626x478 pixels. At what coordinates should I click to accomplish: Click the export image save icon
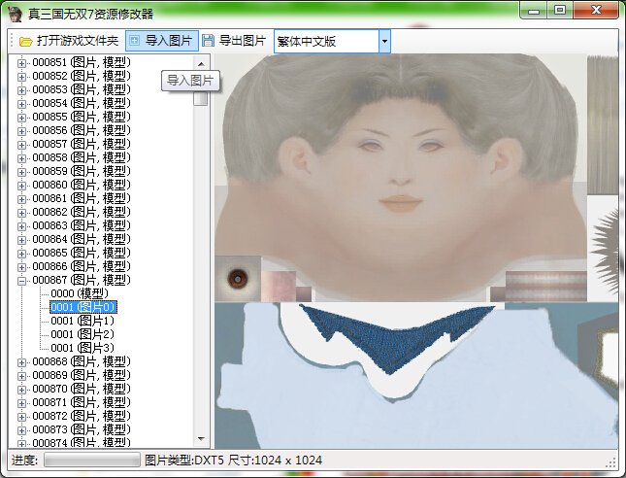pos(208,41)
